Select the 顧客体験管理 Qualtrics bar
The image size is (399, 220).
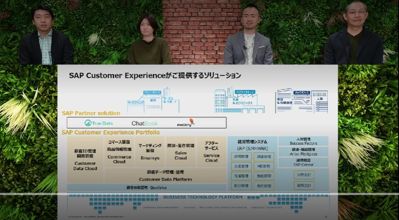tap(147, 187)
